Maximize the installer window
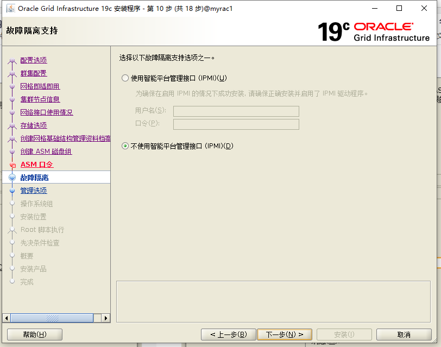Screen dimensions: 441x347 tap(399, 9)
